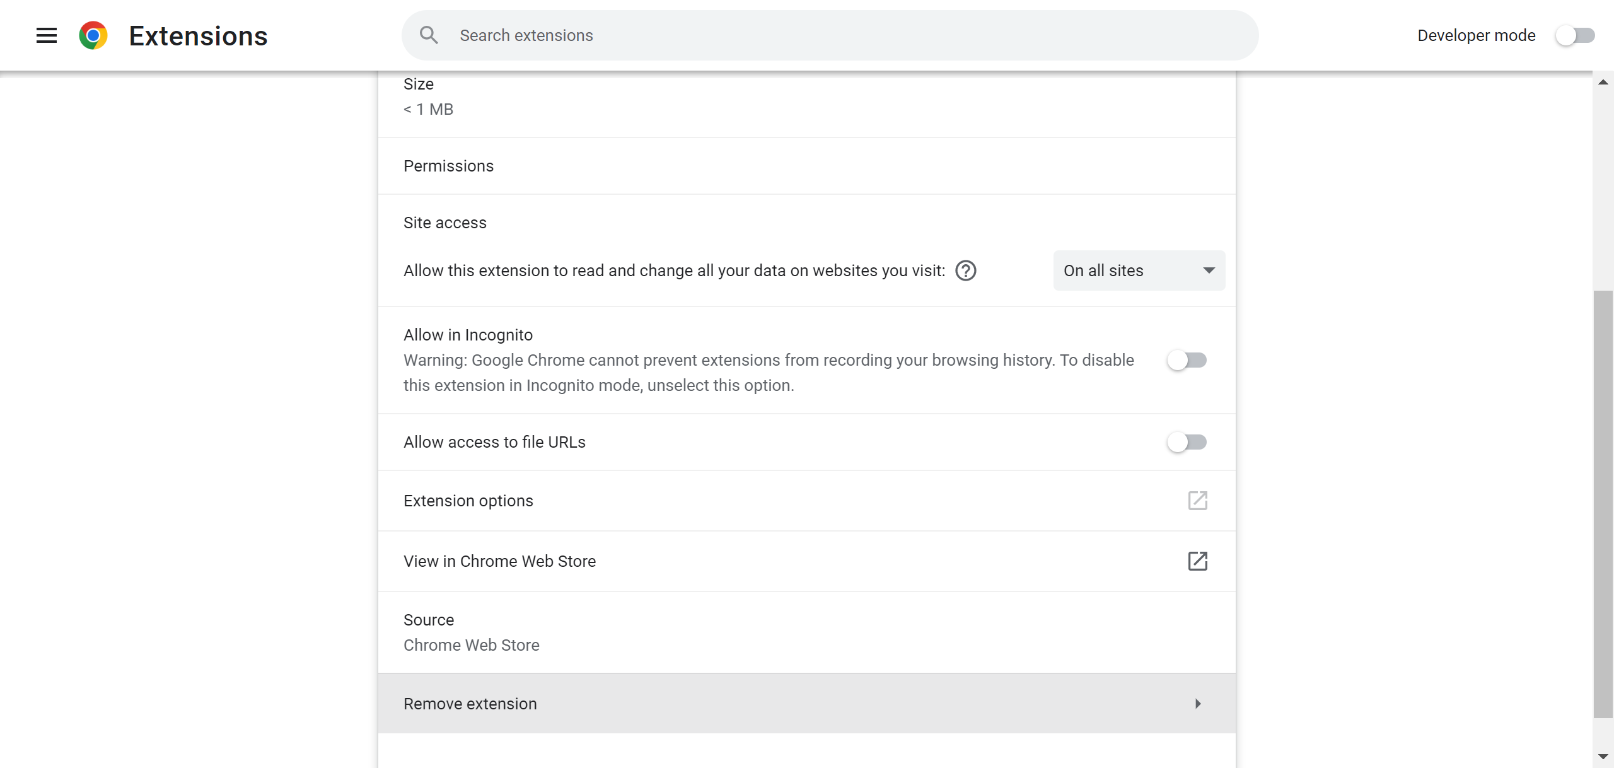
Task: Open the hamburger main menu
Action: coord(47,35)
